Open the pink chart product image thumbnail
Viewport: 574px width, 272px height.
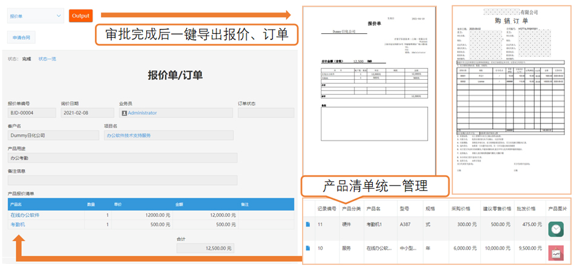556,253
